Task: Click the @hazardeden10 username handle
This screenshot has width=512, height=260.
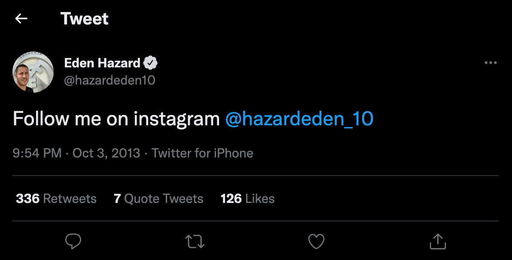Action: point(110,80)
